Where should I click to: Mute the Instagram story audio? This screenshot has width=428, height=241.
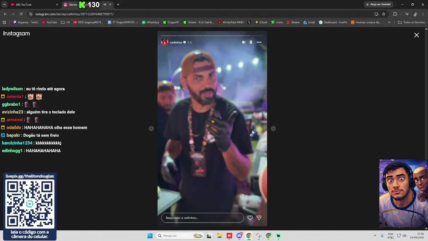(244, 42)
